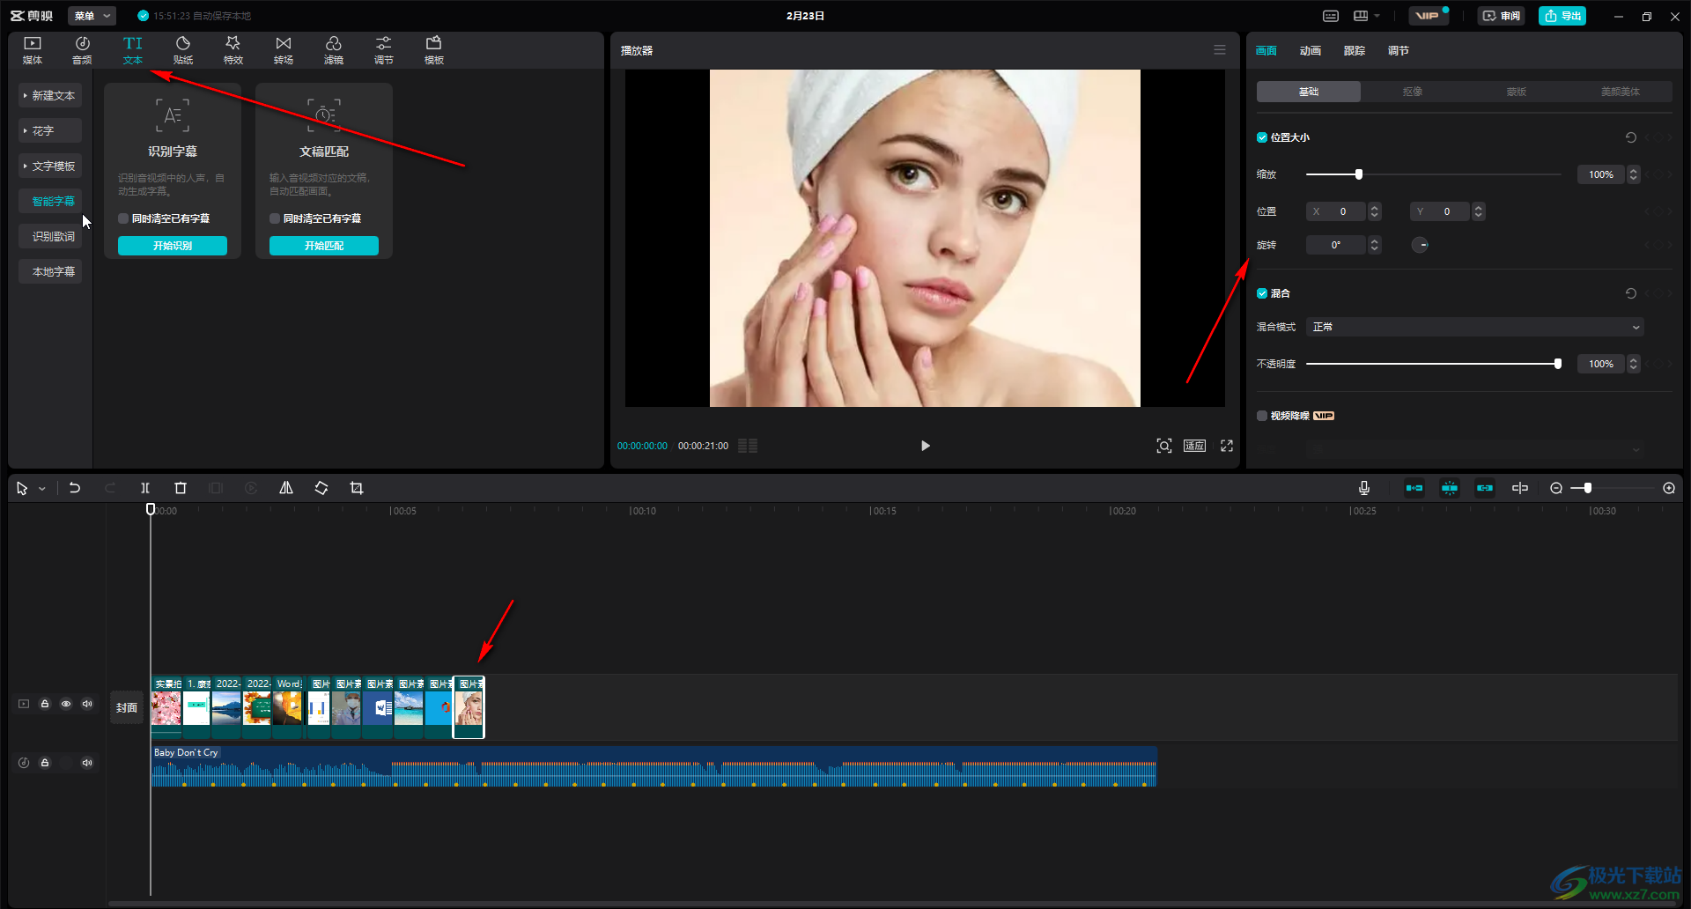Toggle the linkage icon in timeline toolbar
This screenshot has width=1691, height=909.
[1485, 488]
